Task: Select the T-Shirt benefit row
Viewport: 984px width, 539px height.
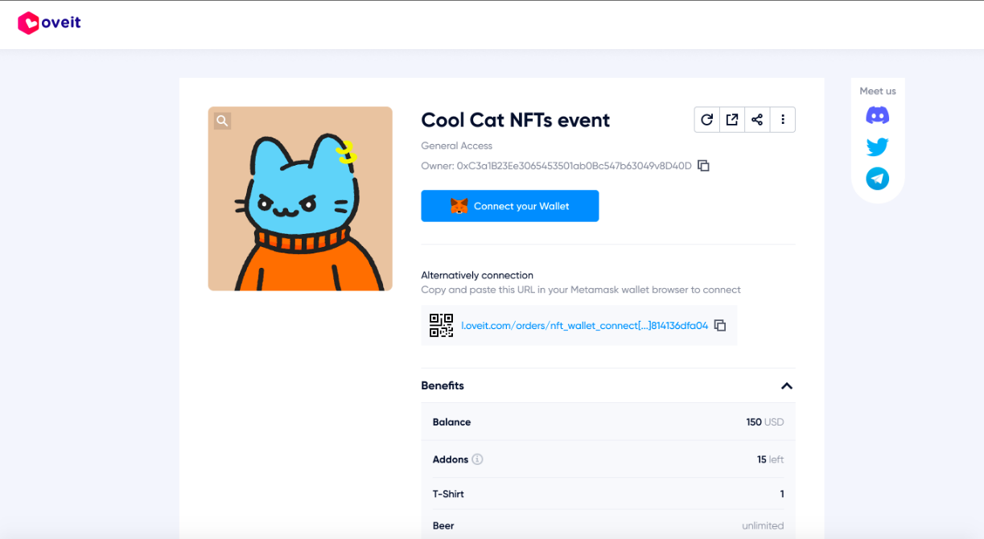Action: 607,494
